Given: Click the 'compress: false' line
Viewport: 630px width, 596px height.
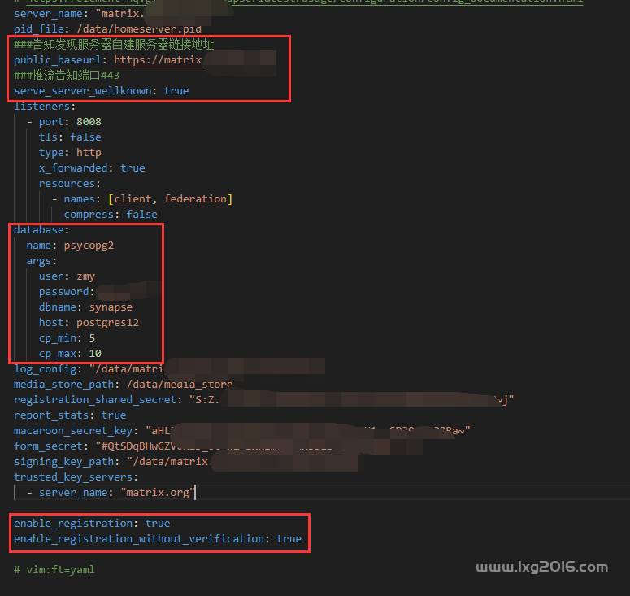Looking at the screenshot, I should pyautogui.click(x=111, y=214).
